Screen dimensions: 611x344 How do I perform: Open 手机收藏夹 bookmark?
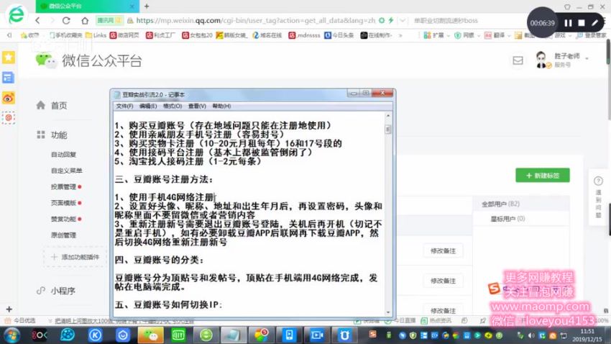65,35
